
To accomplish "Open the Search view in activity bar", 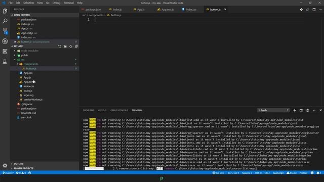I will point(5,21).
